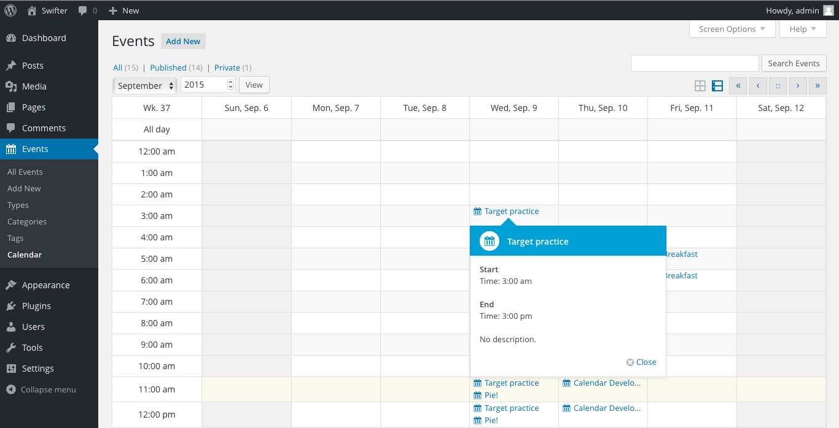The width and height of the screenshot is (839, 428).
Task: Click the Wed, Sep. 9 column header
Action: click(x=514, y=108)
